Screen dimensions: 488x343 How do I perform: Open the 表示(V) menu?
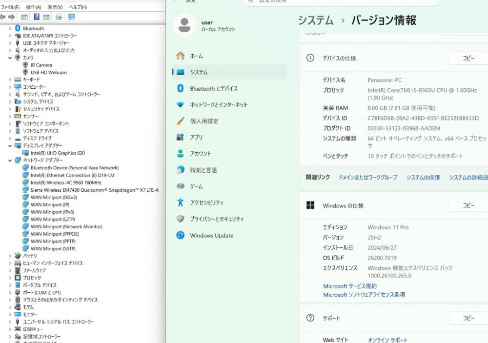coord(55,7)
